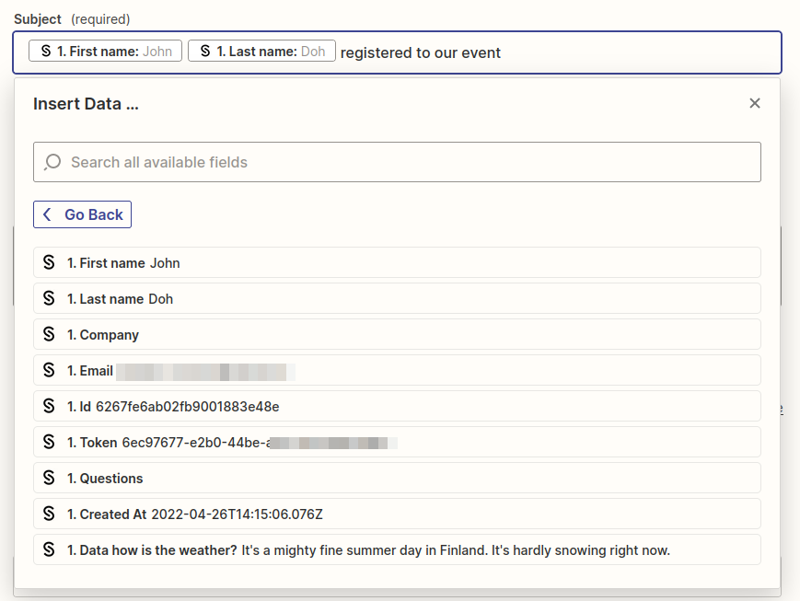Viewport: 800px width, 601px height.
Task: Select the First name John pill in Subject
Action: click(x=104, y=51)
